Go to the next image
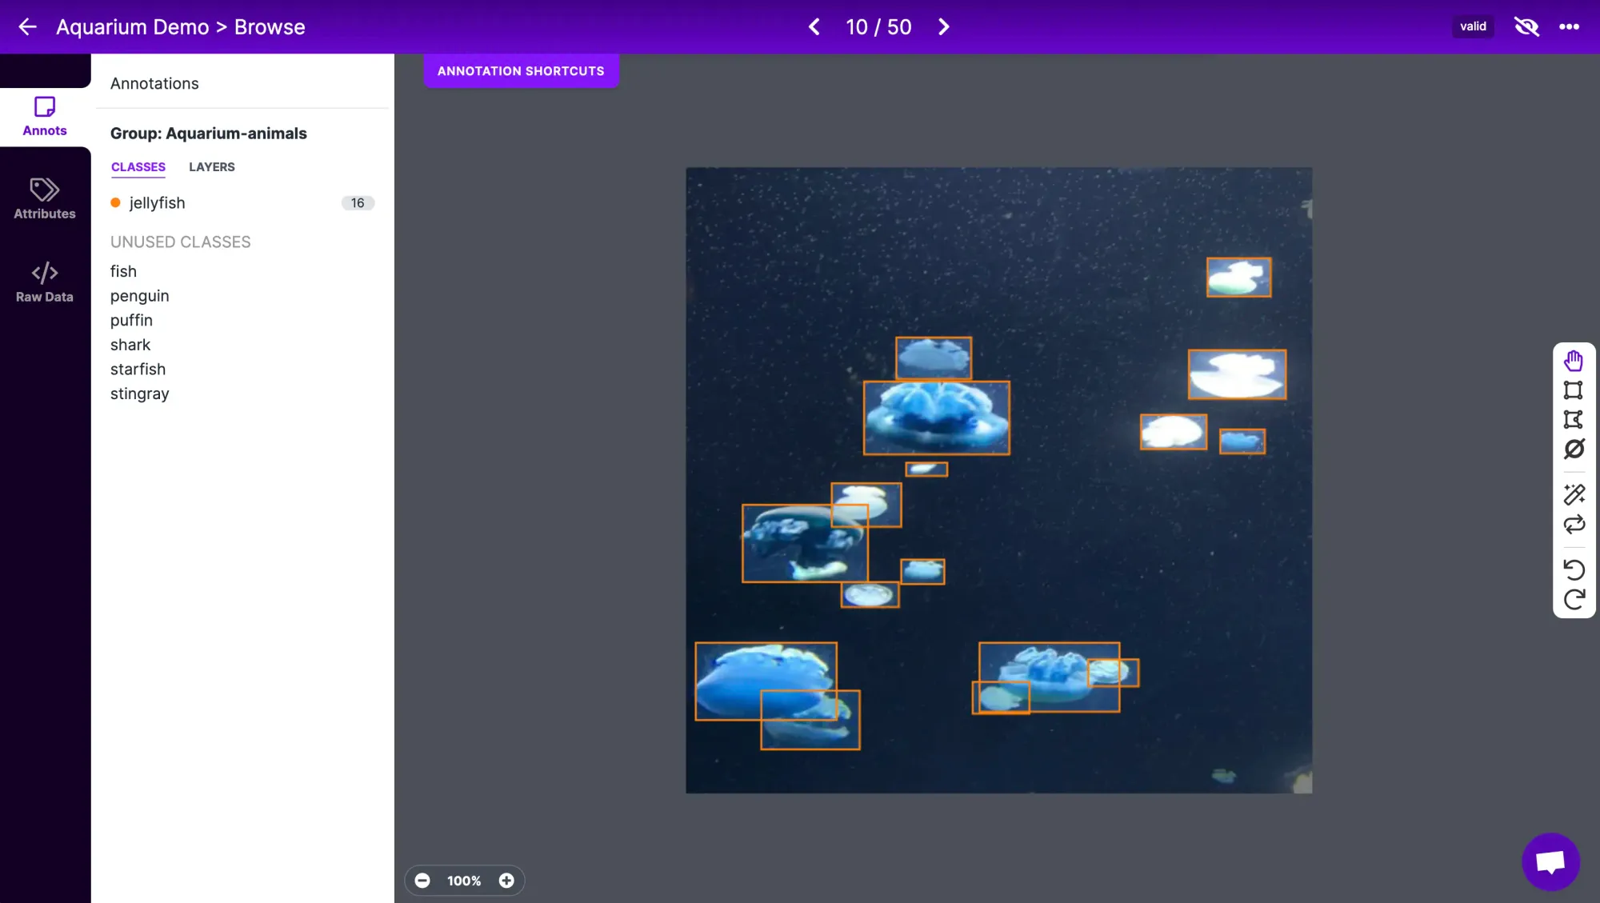 tap(944, 26)
